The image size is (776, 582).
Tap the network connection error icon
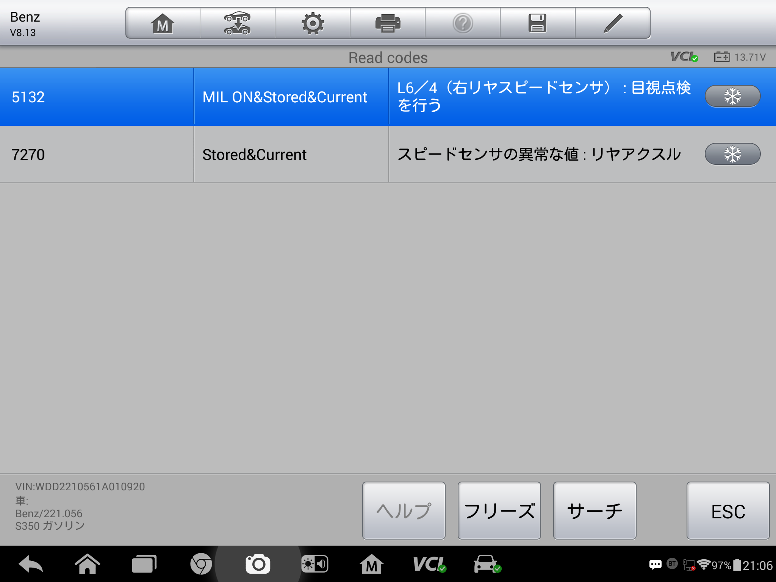688,565
